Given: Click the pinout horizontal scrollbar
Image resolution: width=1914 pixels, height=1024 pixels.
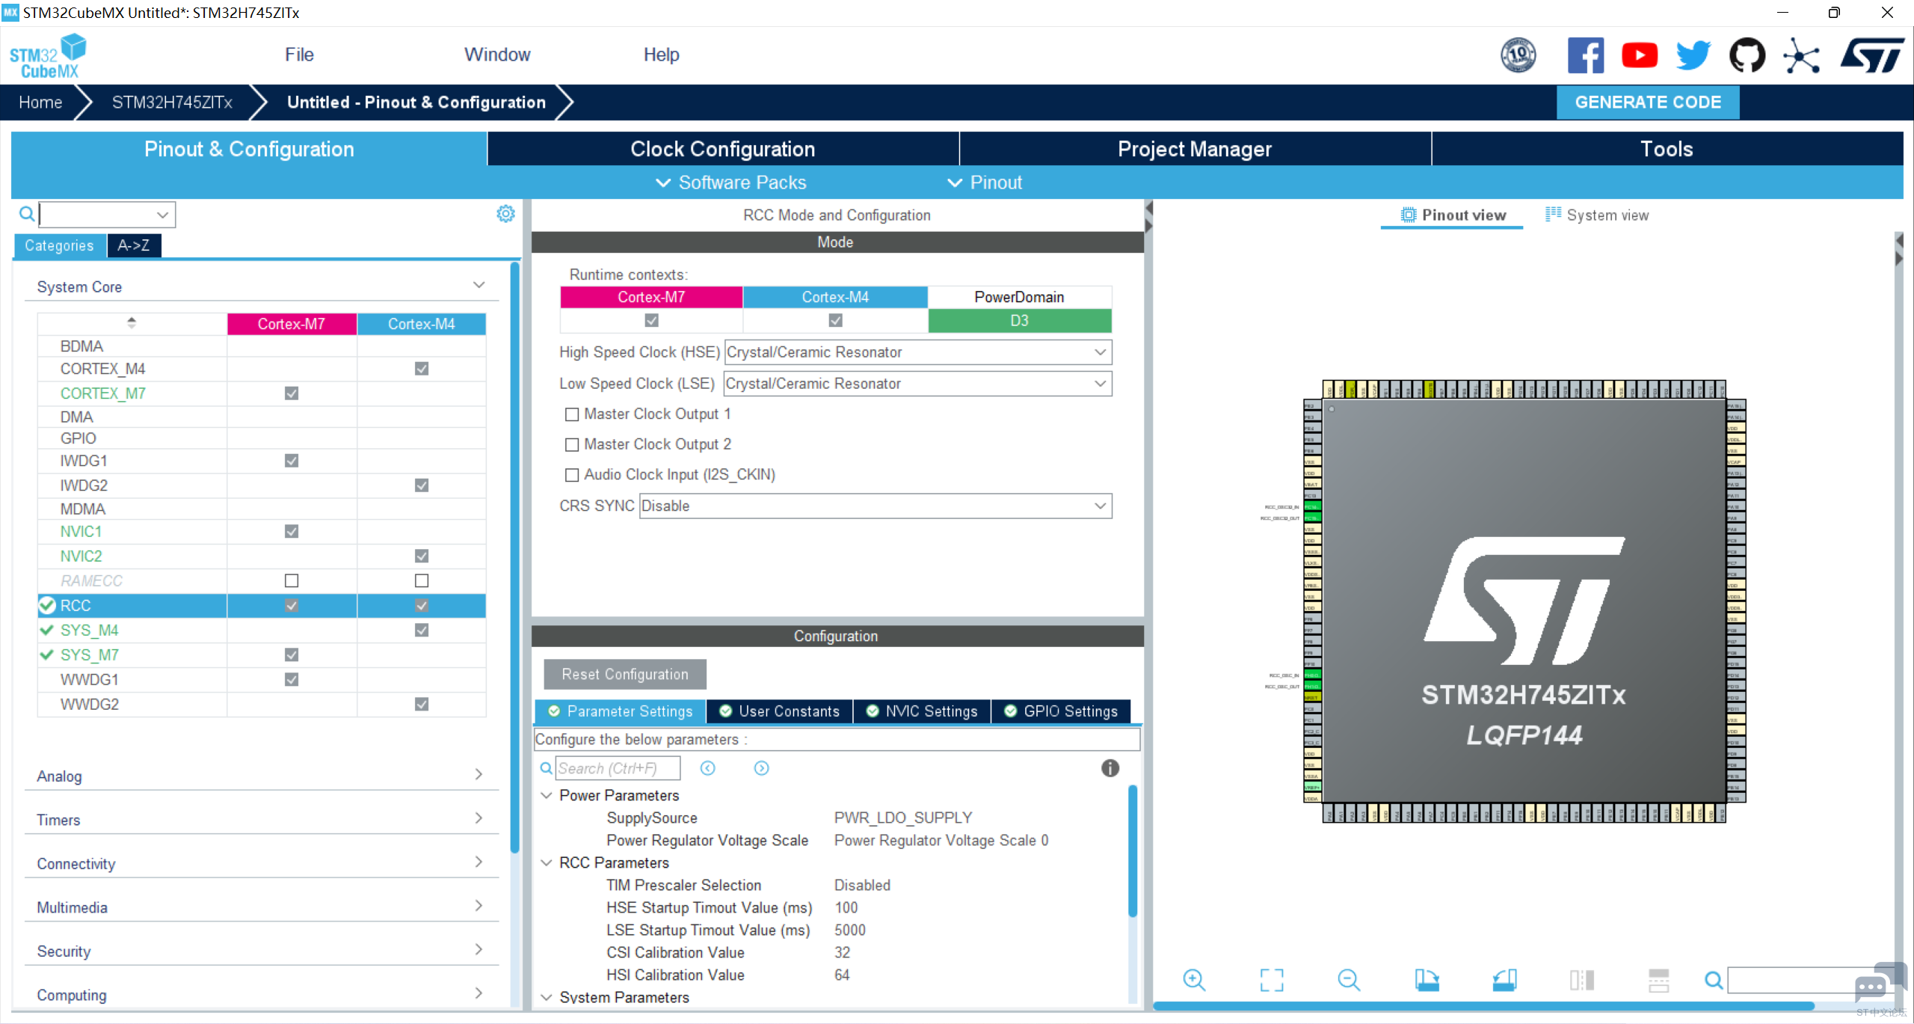Looking at the screenshot, I should [x=1484, y=1006].
